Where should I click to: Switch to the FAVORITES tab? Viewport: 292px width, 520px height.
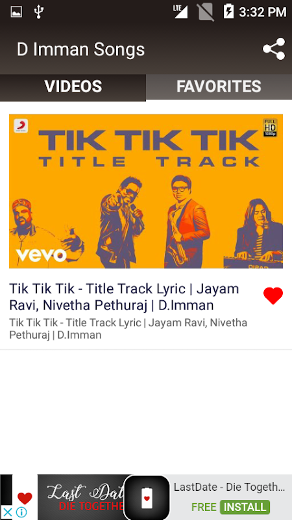point(219,86)
